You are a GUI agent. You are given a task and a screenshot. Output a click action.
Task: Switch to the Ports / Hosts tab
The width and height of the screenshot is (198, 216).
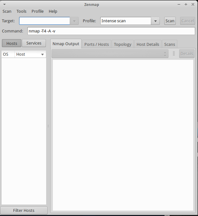click(96, 44)
